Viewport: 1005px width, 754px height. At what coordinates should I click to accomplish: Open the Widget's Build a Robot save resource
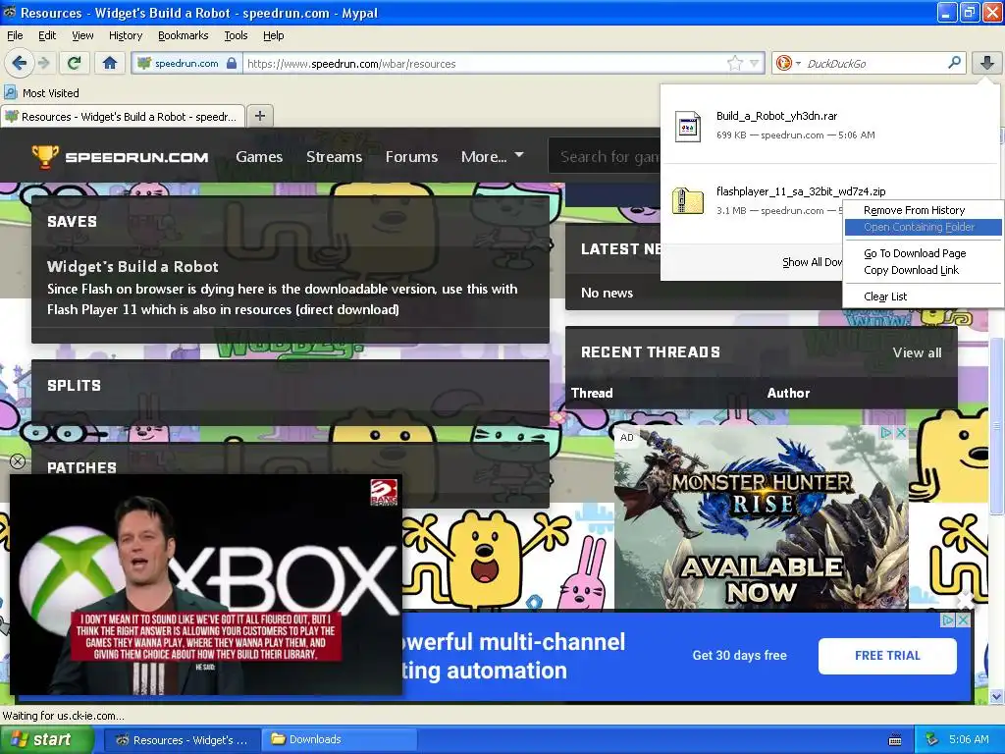tap(132, 267)
